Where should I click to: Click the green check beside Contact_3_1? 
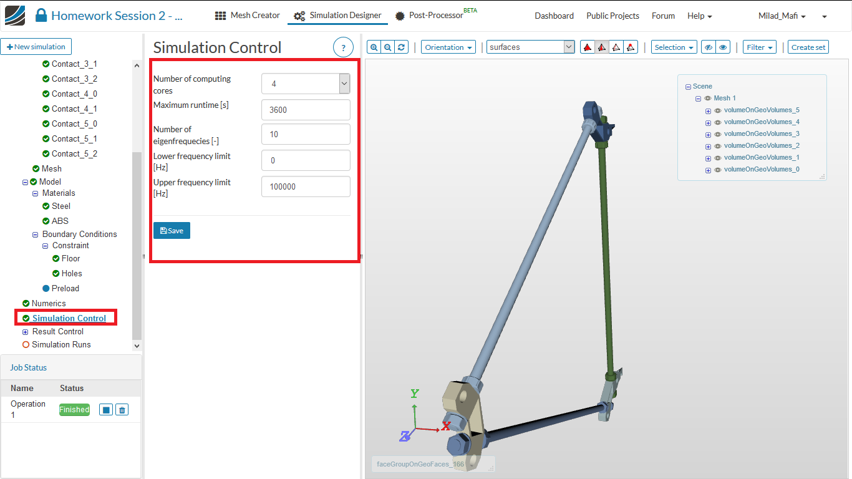(x=46, y=64)
